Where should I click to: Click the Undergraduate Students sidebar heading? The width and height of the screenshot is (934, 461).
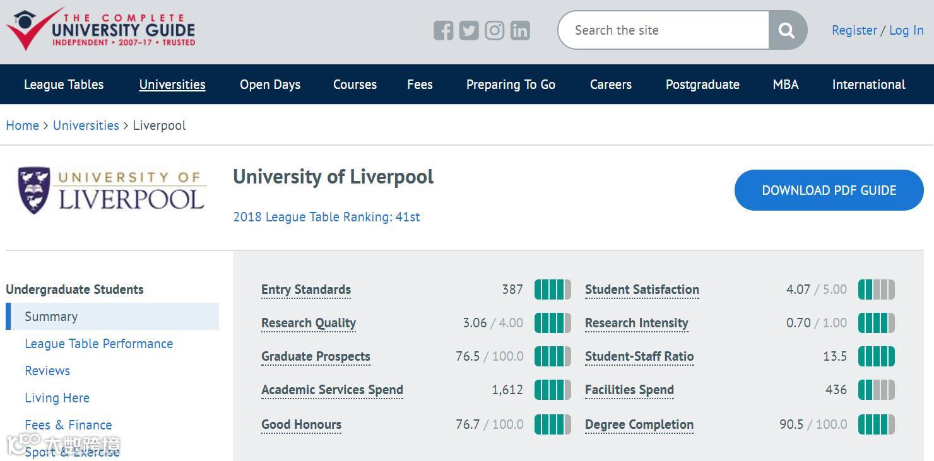click(74, 289)
